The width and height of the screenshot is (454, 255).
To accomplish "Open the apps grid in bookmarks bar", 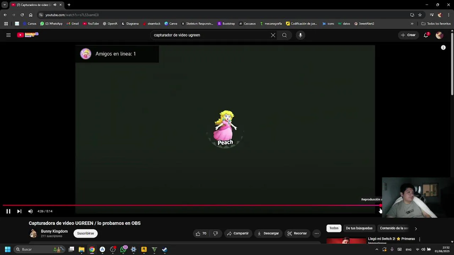I will (6, 24).
